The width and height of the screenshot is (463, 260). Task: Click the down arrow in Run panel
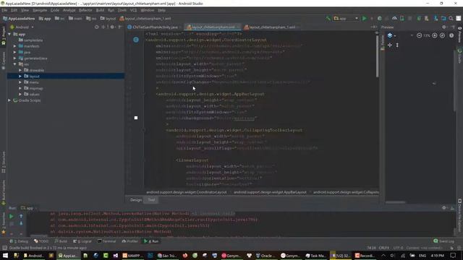pos(21,223)
